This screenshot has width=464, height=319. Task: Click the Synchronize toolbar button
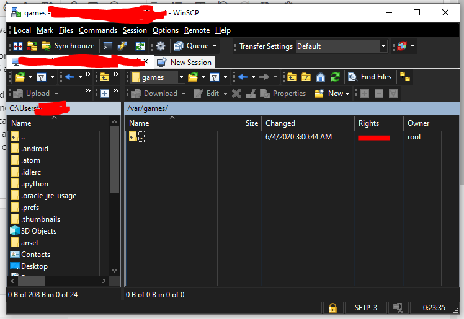point(68,46)
